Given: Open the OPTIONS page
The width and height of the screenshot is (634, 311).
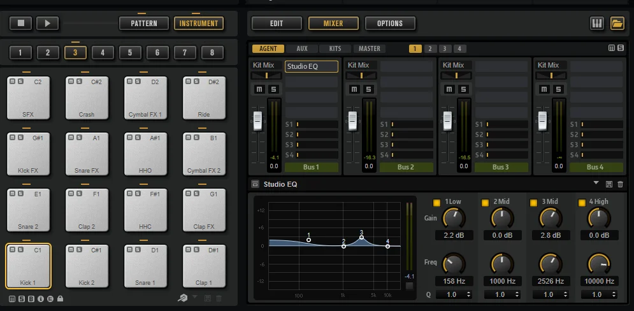Looking at the screenshot, I should [x=390, y=24].
